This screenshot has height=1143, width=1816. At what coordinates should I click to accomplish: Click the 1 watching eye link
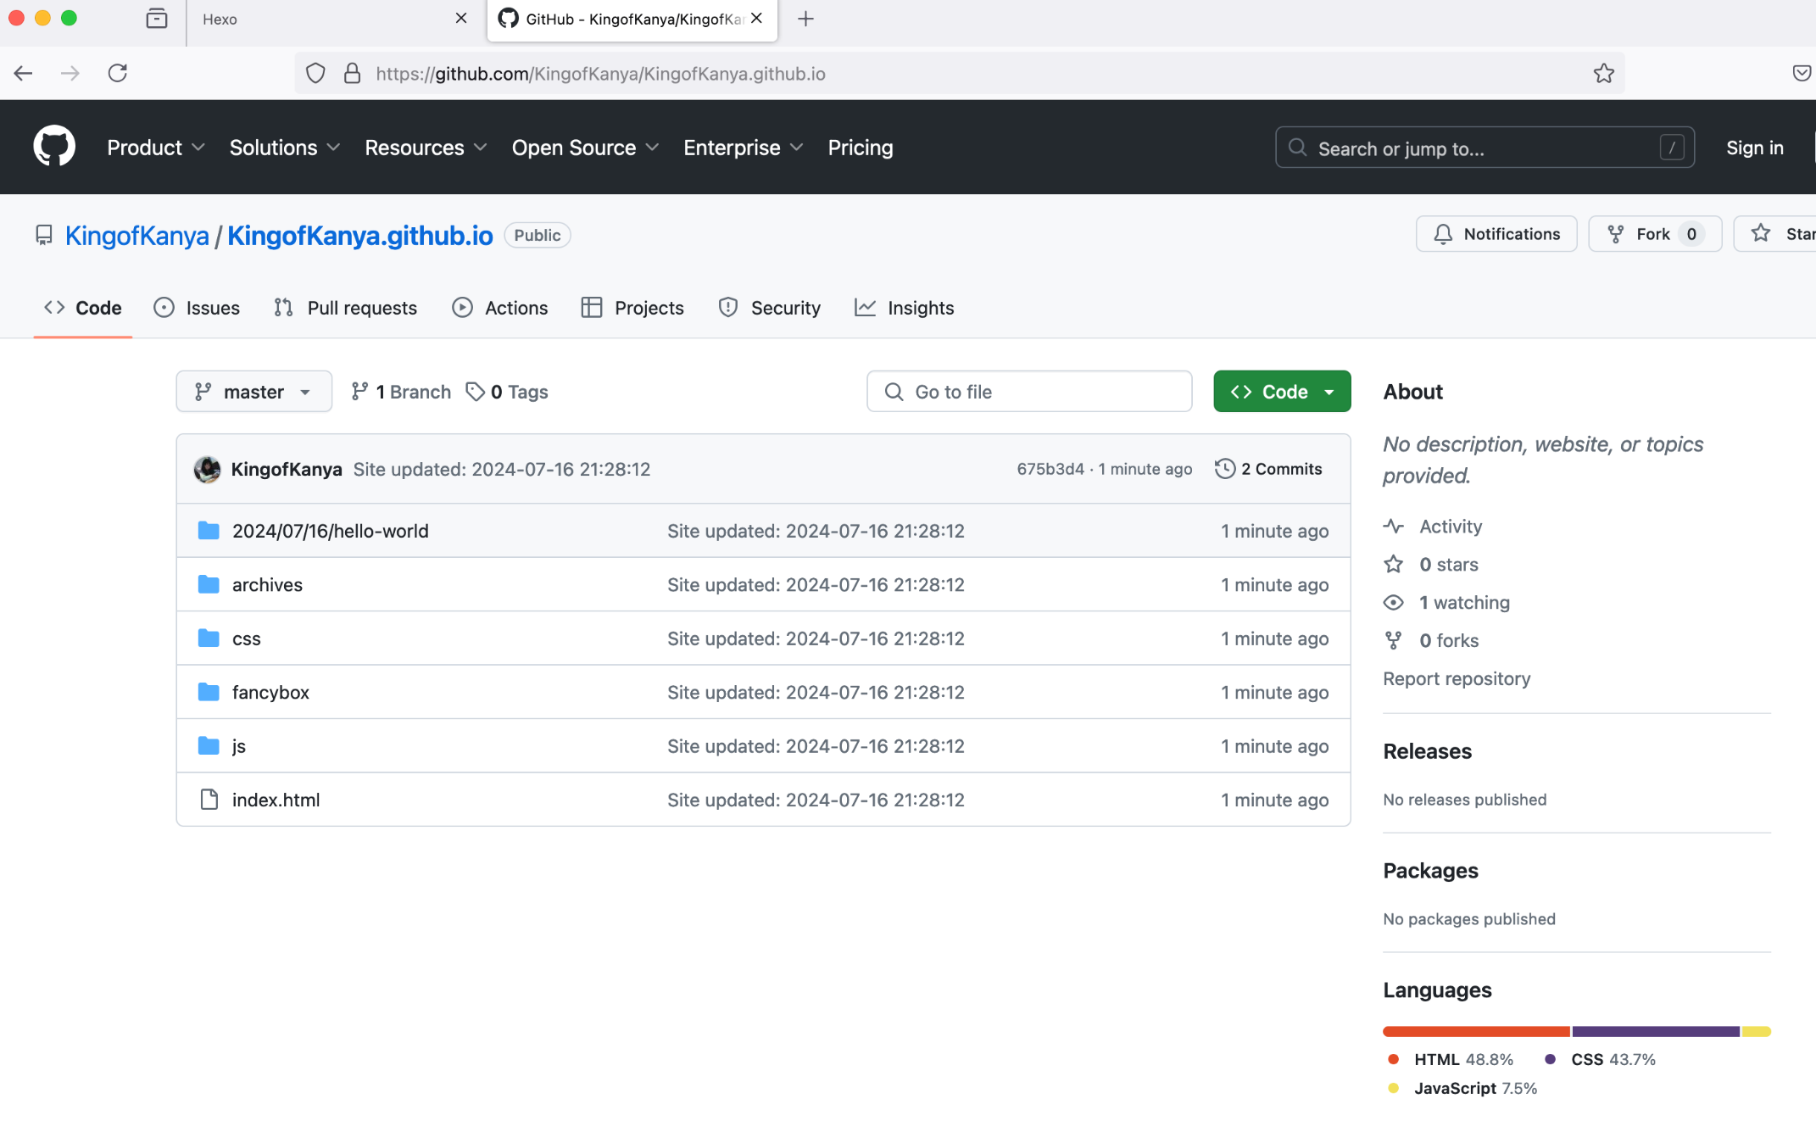1463,603
